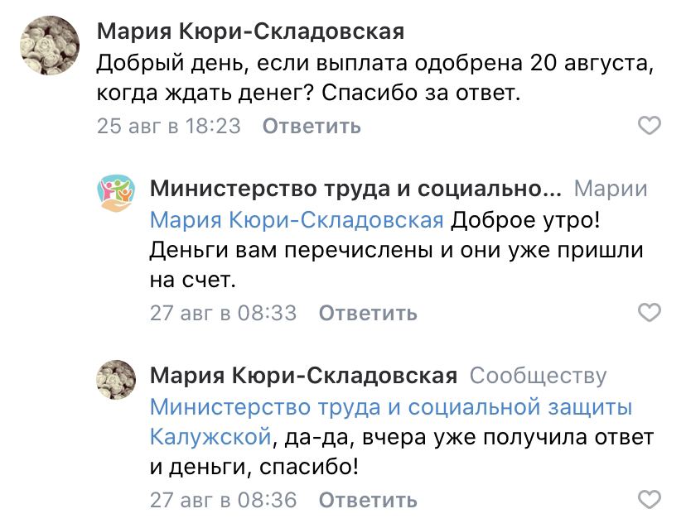Follow the blue mention Мария Кюри-Складовская
This screenshot has height=528, width=686.
297,219
